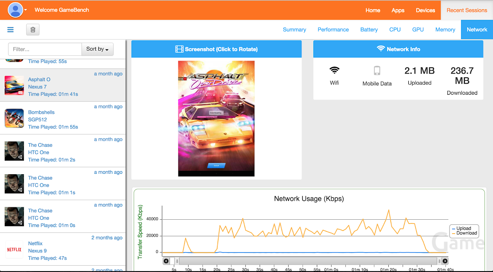This screenshot has height=272, width=493.
Task: Click the Asphalt O app icon thumbnail
Action: (x=14, y=85)
